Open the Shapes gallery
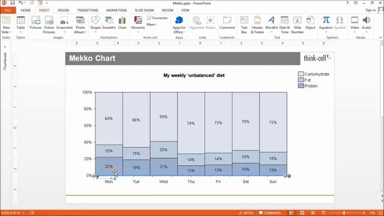This screenshot has height=216, width=384. [95, 25]
